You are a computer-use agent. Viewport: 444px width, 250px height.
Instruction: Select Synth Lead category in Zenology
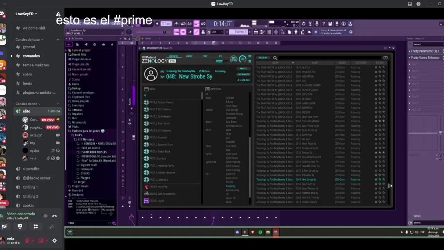tap(231, 154)
